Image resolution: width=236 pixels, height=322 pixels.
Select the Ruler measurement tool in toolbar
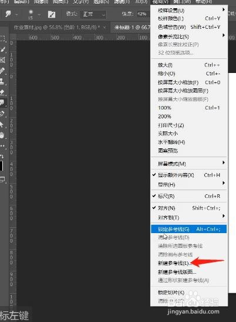click(x=2, y=71)
